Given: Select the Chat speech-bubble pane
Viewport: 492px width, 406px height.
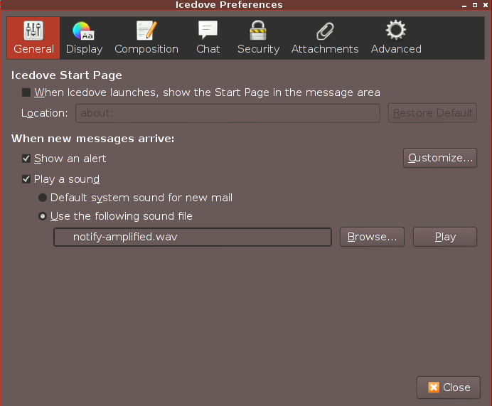Looking at the screenshot, I should [x=208, y=38].
